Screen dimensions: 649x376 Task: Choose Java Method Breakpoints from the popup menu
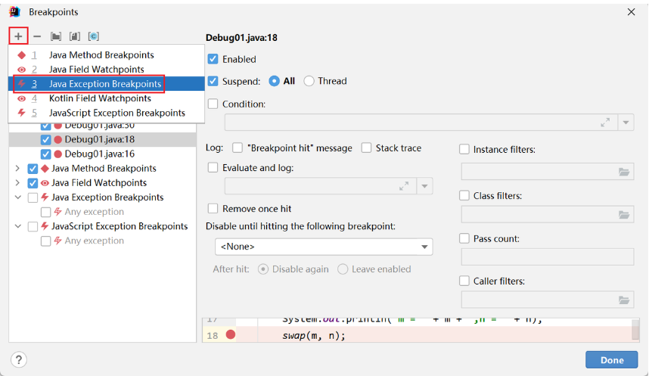tap(107, 55)
